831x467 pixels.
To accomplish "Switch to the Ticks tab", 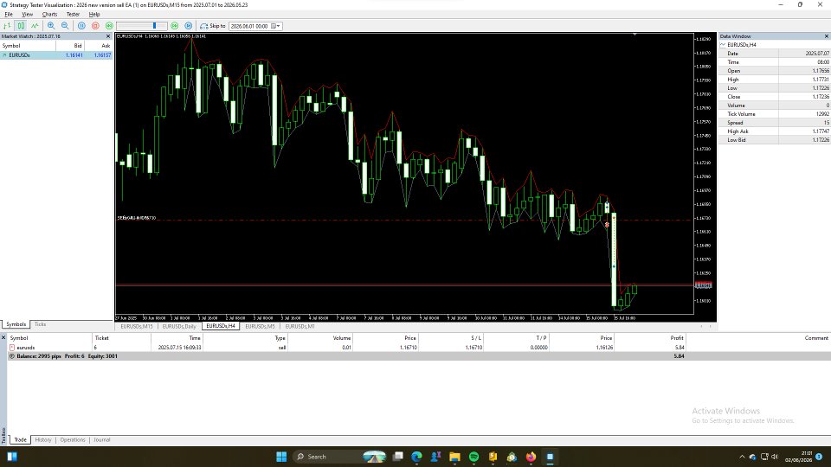I will click(x=41, y=324).
